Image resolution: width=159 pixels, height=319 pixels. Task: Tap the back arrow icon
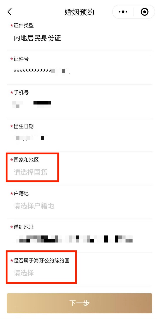(x=10, y=12)
